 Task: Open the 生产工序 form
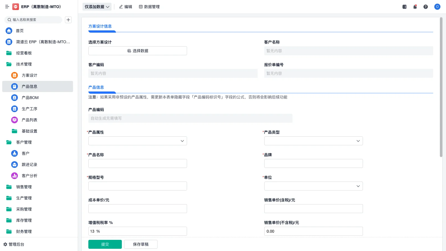tap(30, 108)
